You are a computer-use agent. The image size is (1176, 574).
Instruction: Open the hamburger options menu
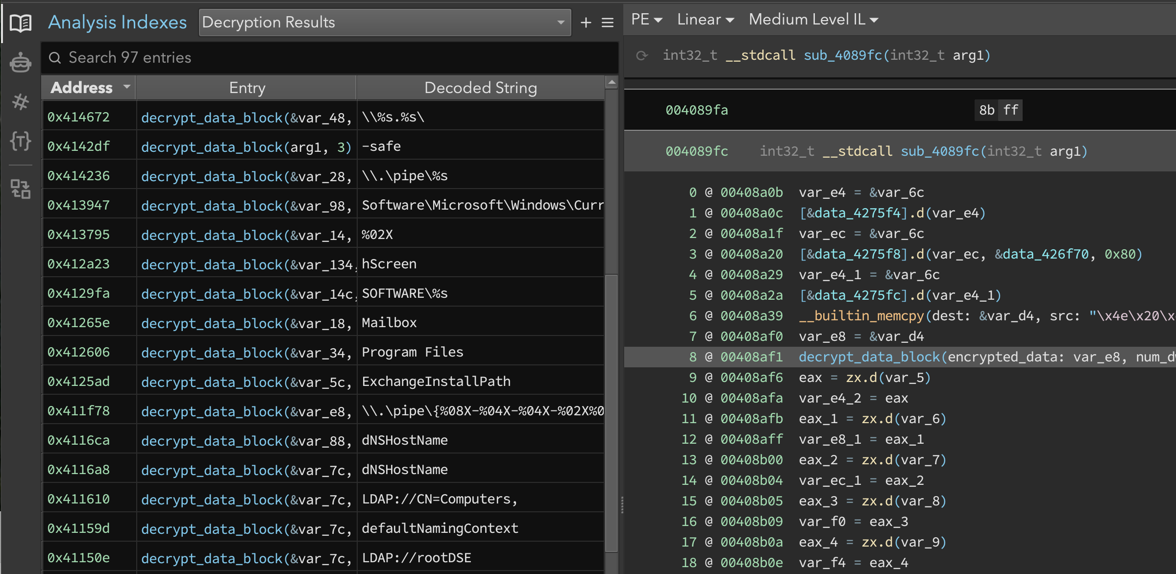click(608, 23)
